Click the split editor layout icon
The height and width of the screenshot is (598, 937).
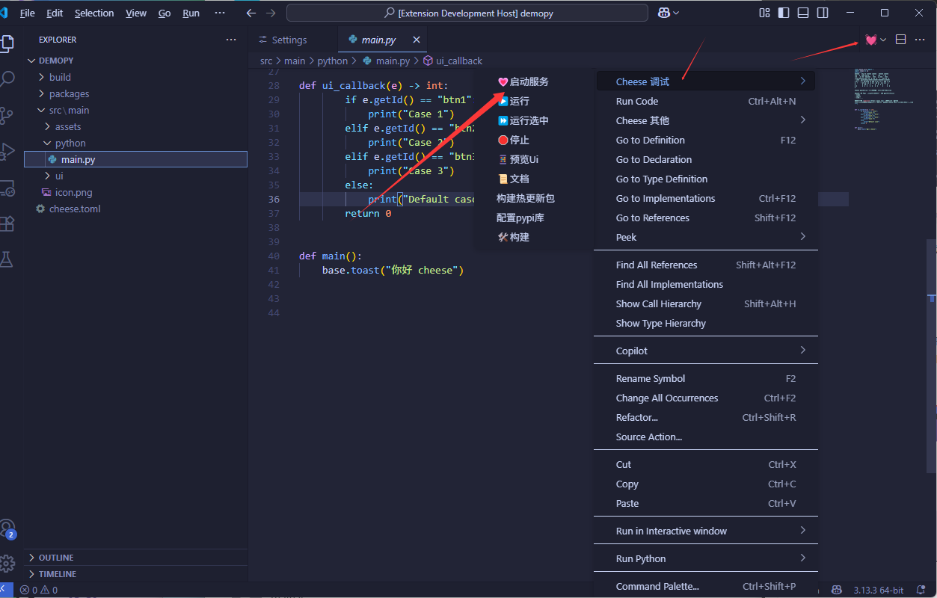pos(901,40)
